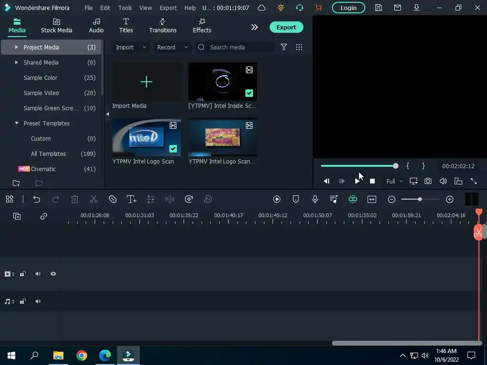The width and height of the screenshot is (487, 365).
Task: Open the adjust sliders edit icon
Action: click(151, 199)
